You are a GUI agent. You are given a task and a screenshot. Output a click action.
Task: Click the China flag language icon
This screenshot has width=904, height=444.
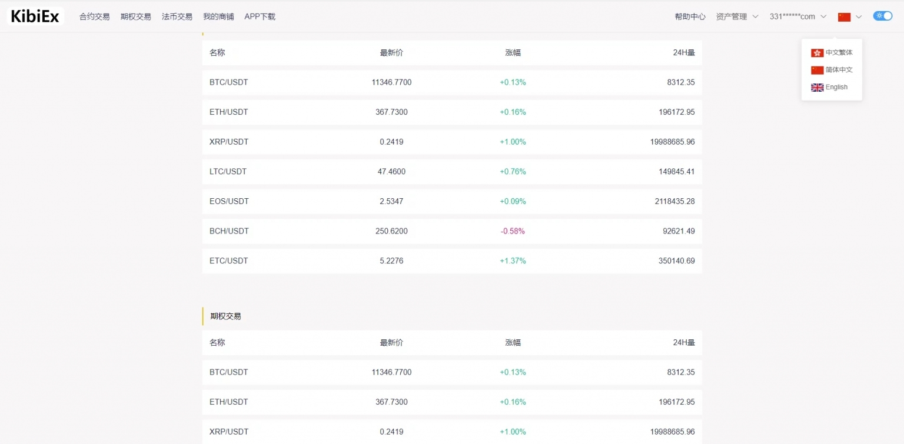[x=844, y=17]
